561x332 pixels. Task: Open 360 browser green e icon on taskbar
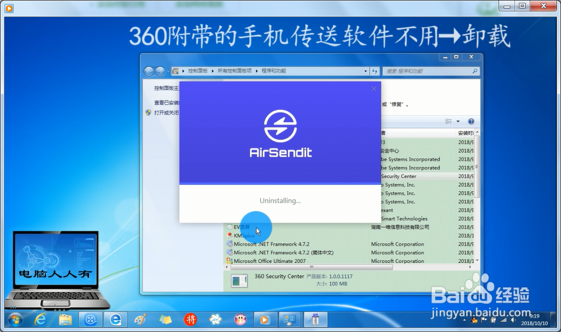click(x=115, y=319)
